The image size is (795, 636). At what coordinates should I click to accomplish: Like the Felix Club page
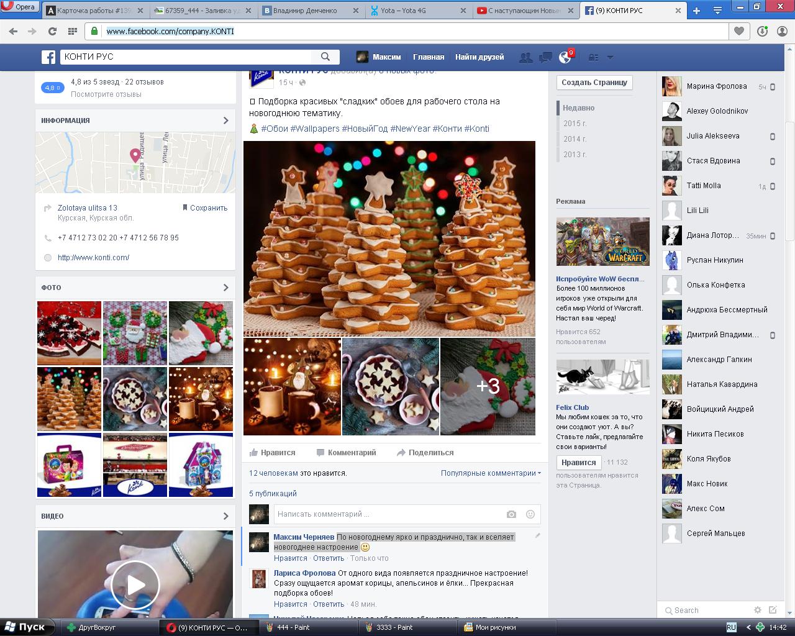[x=578, y=463]
